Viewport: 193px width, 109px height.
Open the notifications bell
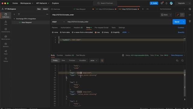click(x=166, y=3)
